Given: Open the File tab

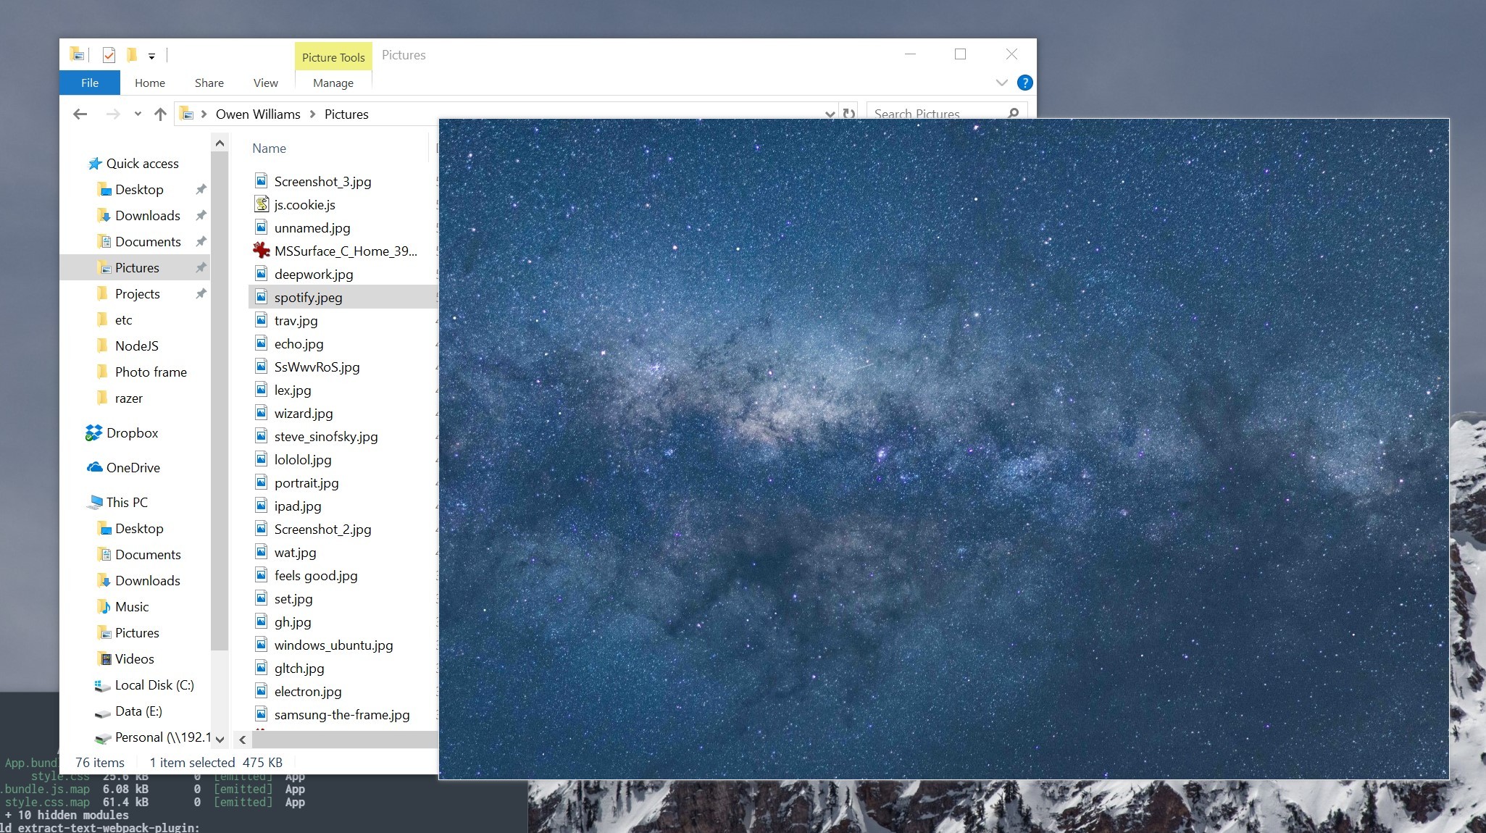Looking at the screenshot, I should coord(90,83).
